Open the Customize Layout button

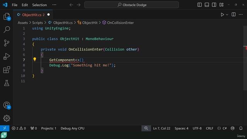click(x=221, y=5)
